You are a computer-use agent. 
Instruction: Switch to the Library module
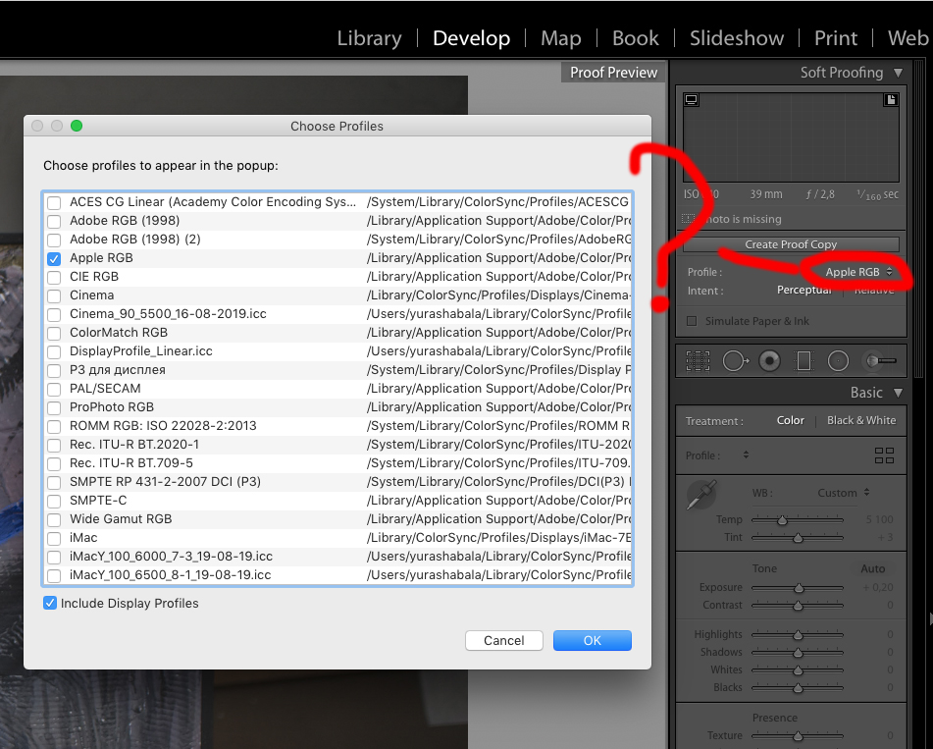[x=369, y=38]
